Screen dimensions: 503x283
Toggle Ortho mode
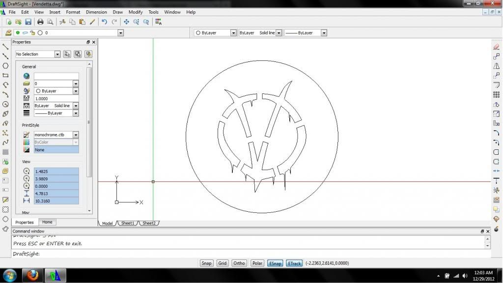pos(239,263)
